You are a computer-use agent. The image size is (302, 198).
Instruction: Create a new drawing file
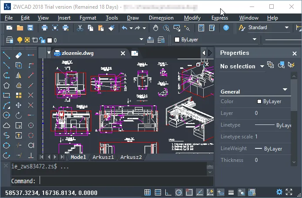point(9,28)
